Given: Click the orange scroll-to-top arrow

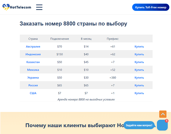Looking at the screenshot, I should pos(163,114).
